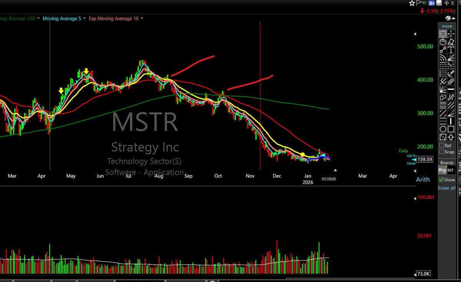Image resolution: width=461 pixels, height=282 pixels.
Task: Click the price scale arrow beside 500.00
Action: 415,34
